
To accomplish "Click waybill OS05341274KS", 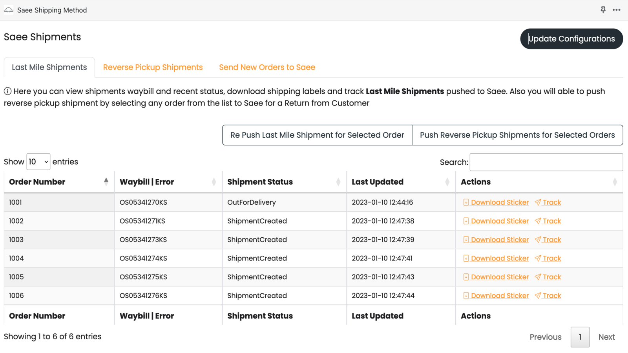I will point(143,258).
